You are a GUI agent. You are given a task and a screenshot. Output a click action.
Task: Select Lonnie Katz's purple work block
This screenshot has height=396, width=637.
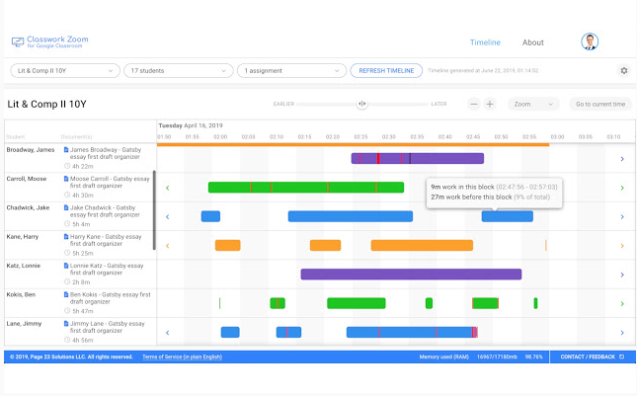[x=411, y=275]
